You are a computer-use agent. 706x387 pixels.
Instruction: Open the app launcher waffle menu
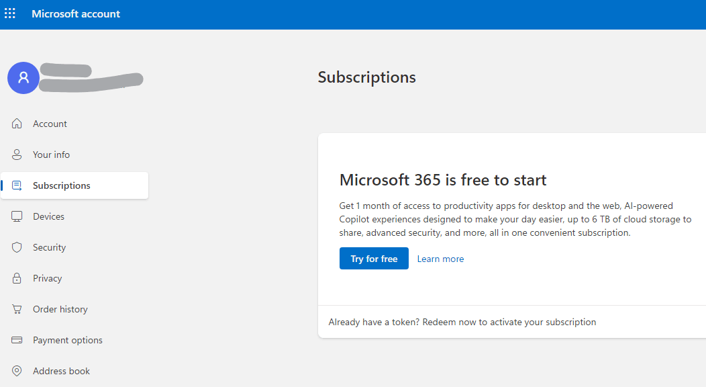(x=10, y=13)
